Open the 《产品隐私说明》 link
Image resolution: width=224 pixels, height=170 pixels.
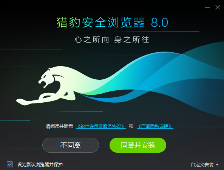tap(155, 126)
